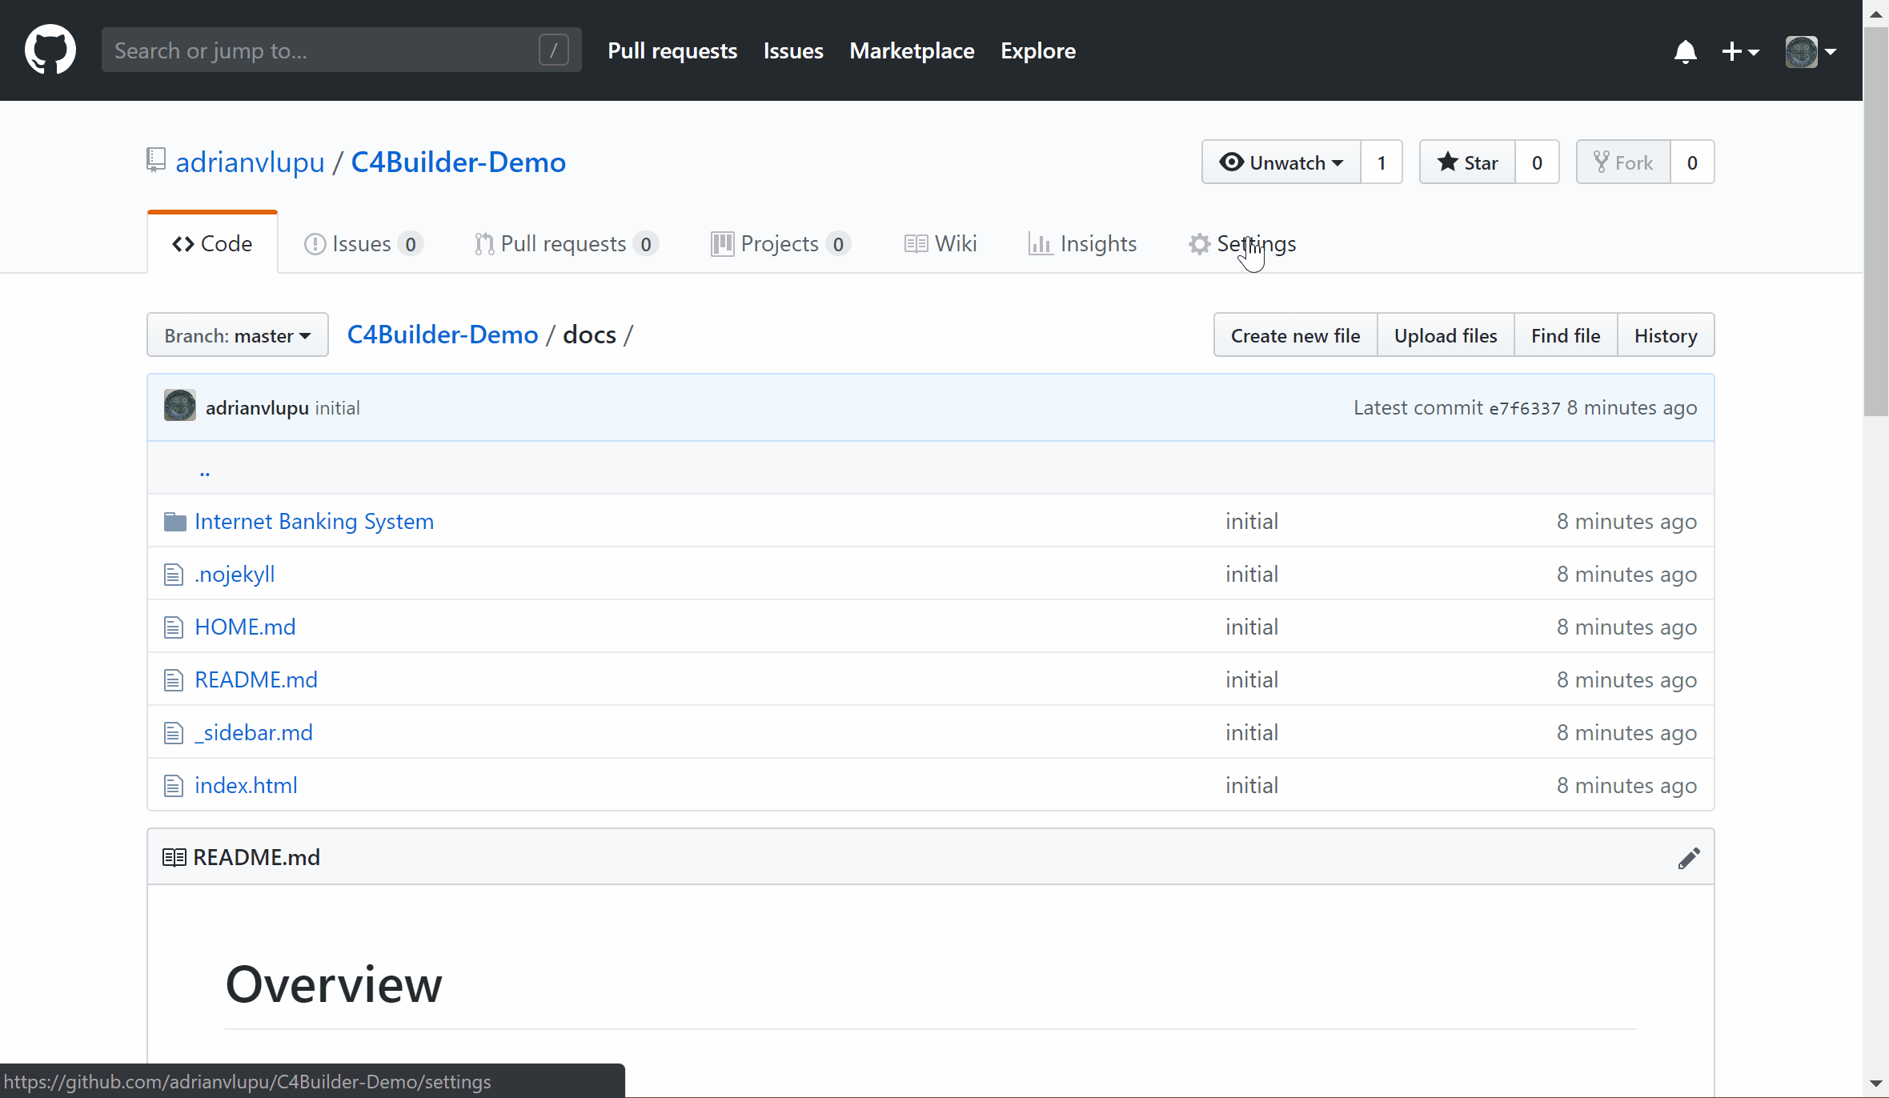Viewport: 1889px width, 1098px height.
Task: Expand the Branch master dropdown
Action: [238, 335]
